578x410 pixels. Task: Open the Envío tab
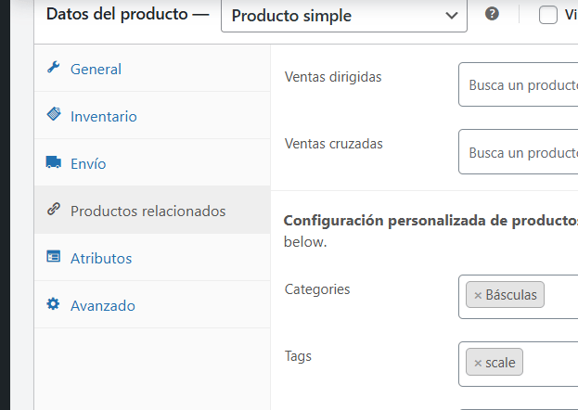pyautogui.click(x=88, y=163)
